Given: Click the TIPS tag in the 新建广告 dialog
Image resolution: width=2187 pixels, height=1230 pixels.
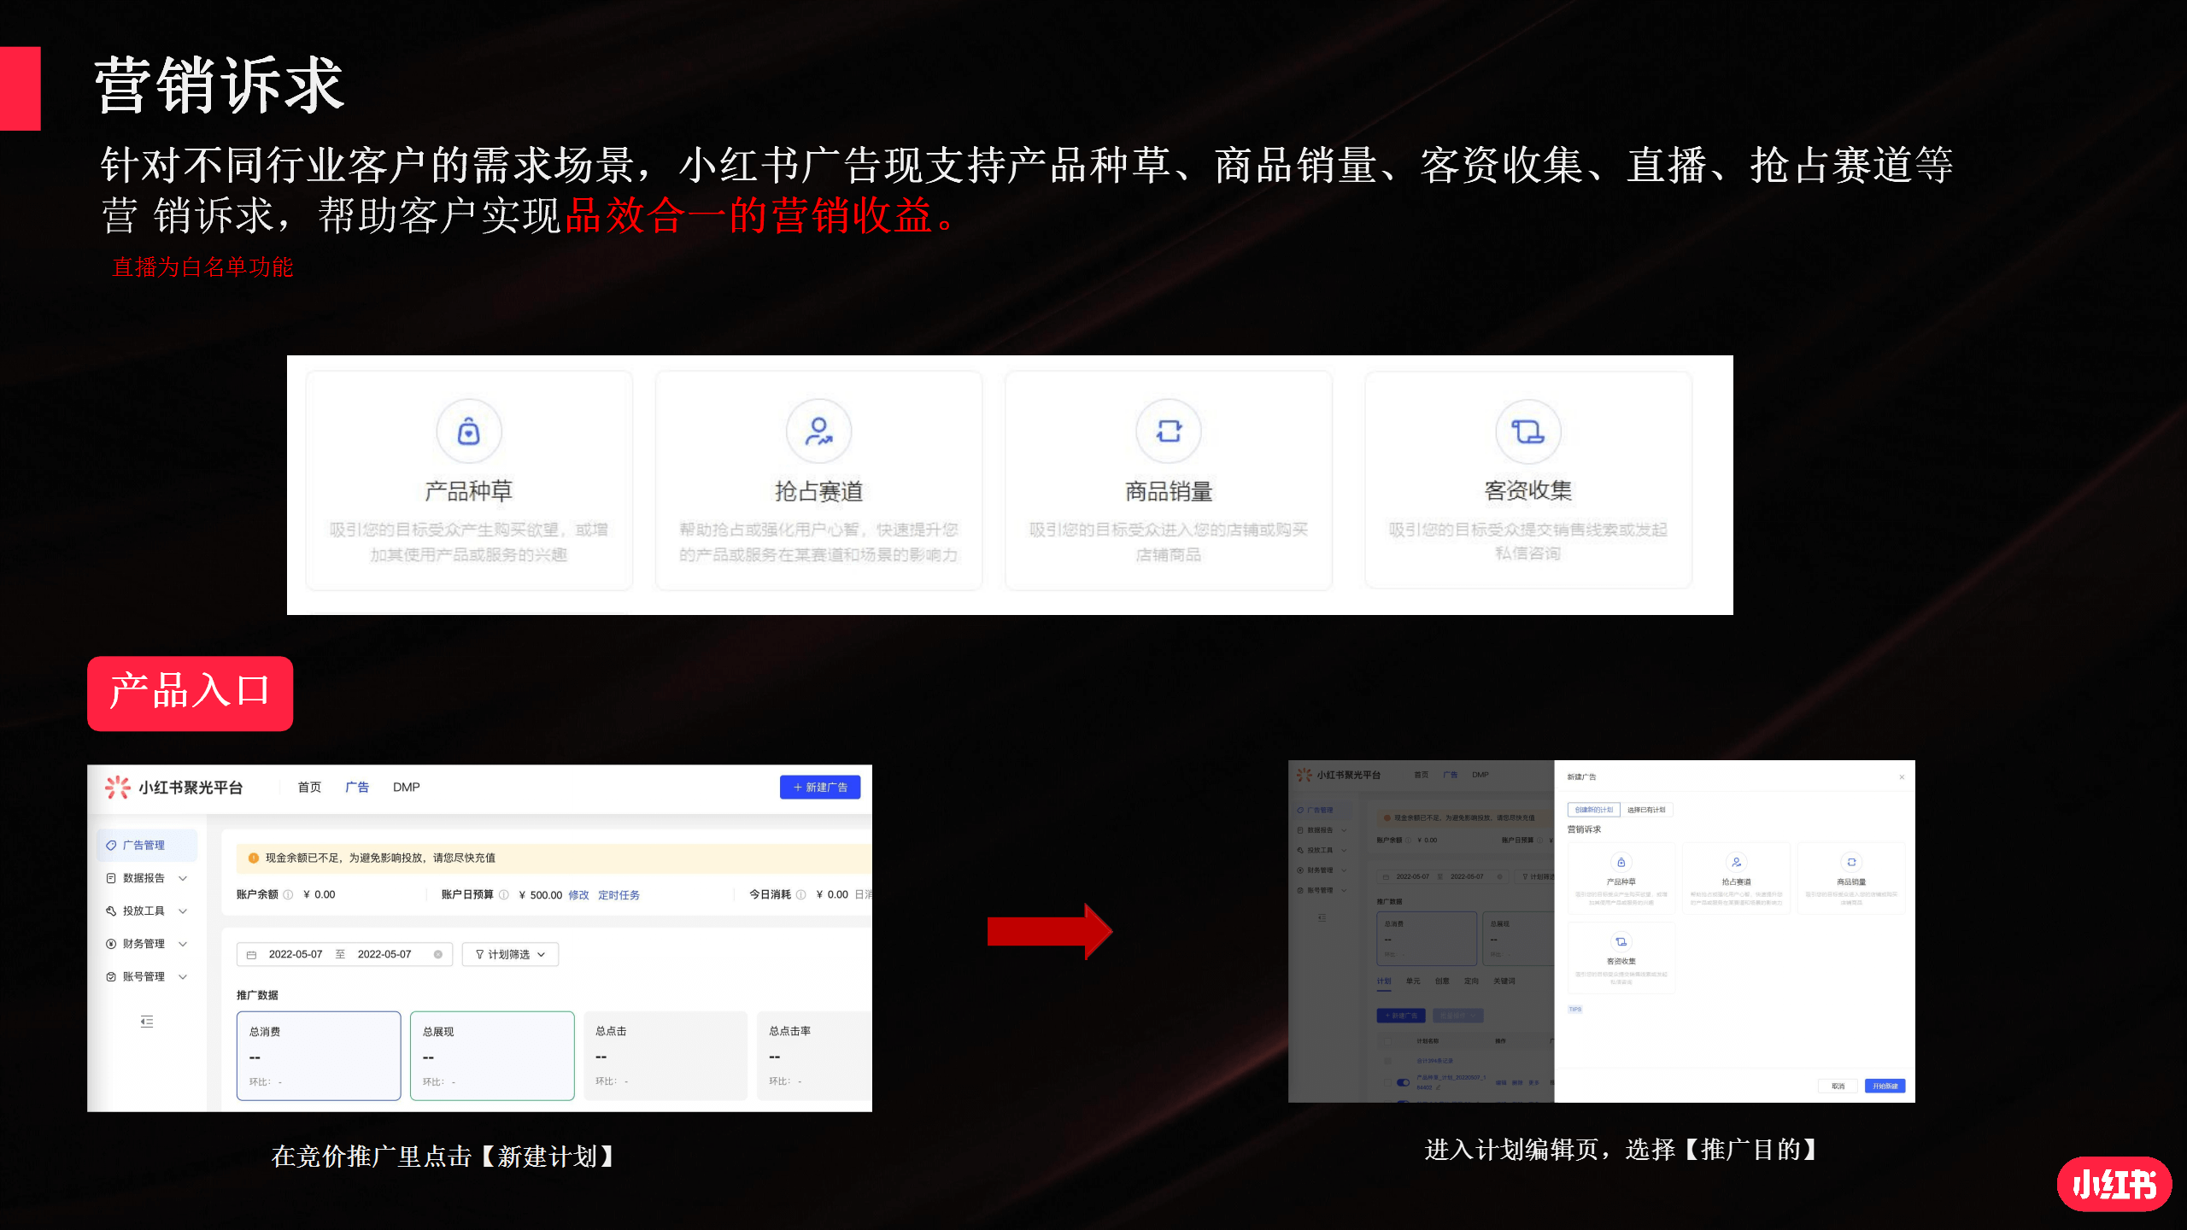Looking at the screenshot, I should coord(1574,1010).
